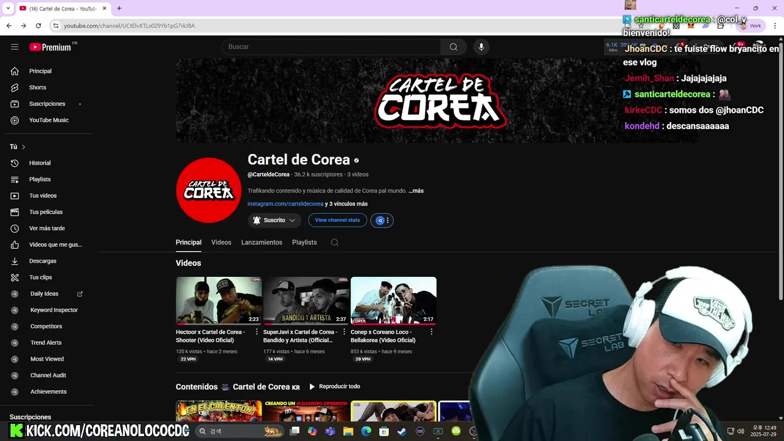Open Suscripciones in the sidebar
Screen dimensions: 784x441
(47, 104)
